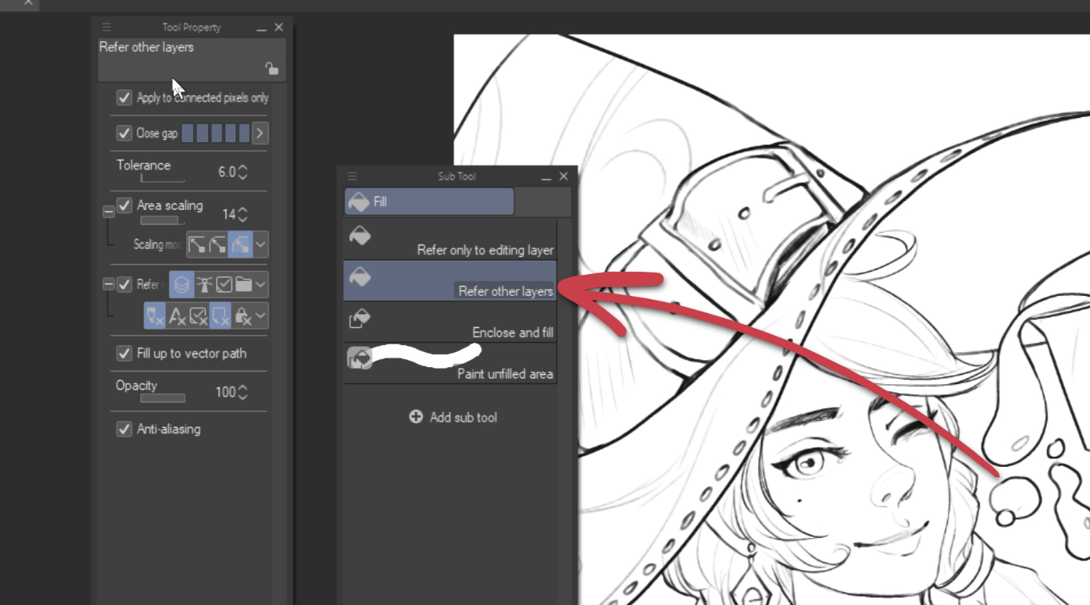Toggle exclude editing layer icon

[198, 316]
